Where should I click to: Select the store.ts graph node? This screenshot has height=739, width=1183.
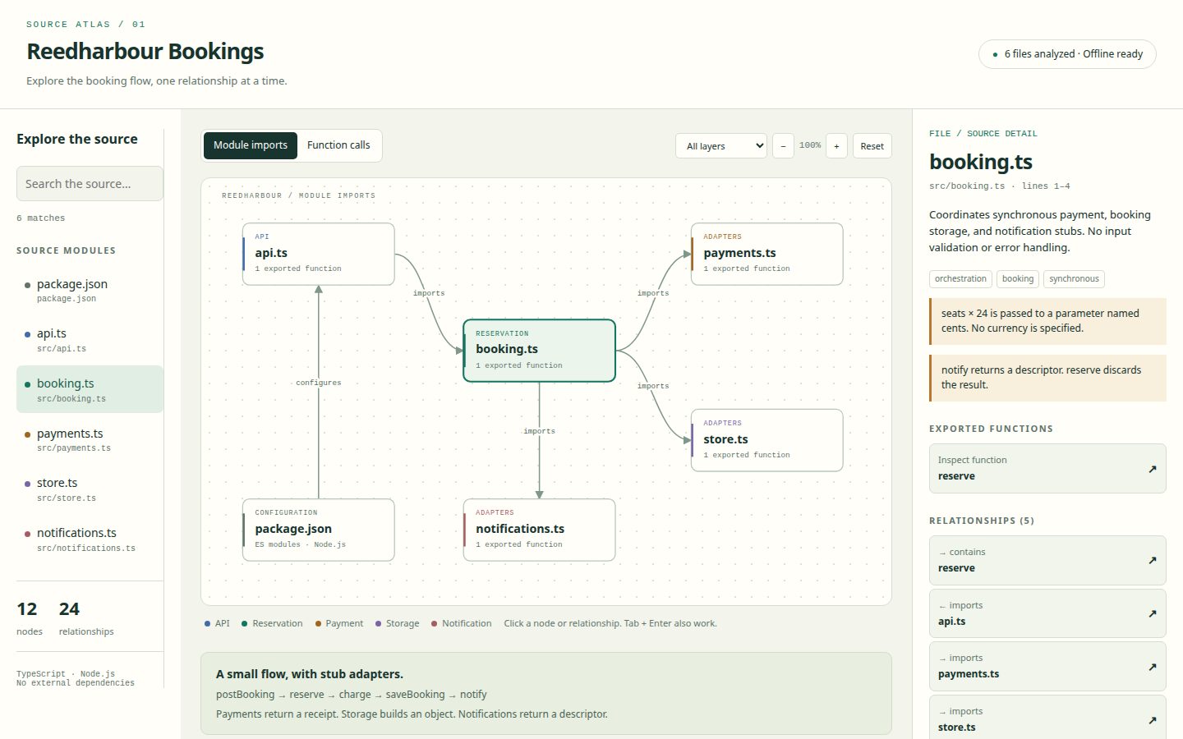[x=767, y=440]
